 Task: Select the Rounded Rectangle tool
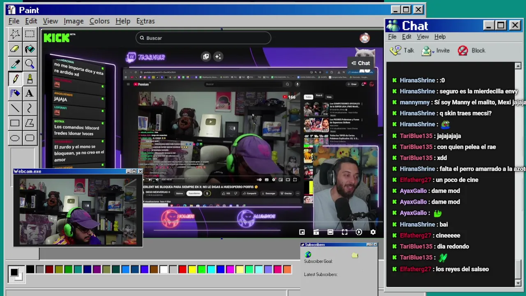30,138
